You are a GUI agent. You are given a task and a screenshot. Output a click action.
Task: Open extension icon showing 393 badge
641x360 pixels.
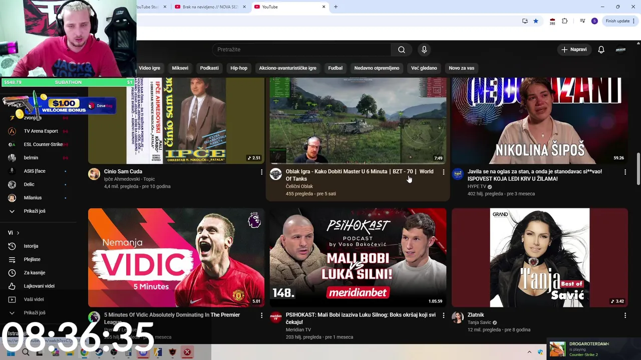tap(552, 21)
